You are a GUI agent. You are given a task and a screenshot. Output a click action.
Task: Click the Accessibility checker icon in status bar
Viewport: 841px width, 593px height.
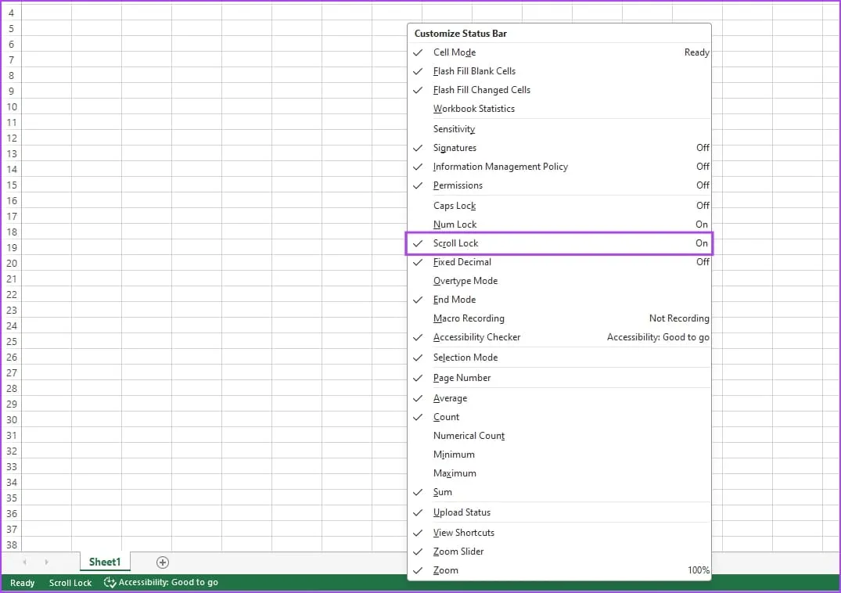(x=110, y=583)
